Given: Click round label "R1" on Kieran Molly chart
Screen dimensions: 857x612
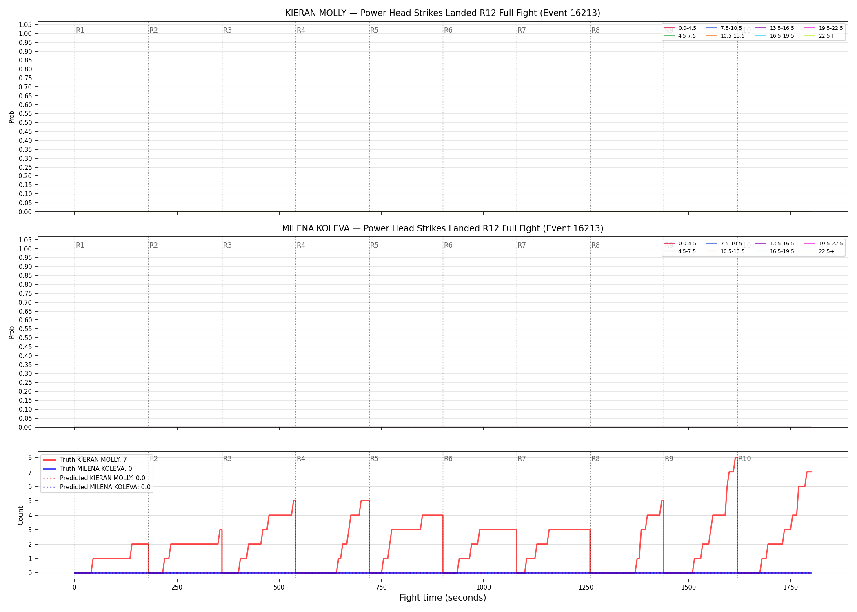Looking at the screenshot, I should pyautogui.click(x=80, y=30).
